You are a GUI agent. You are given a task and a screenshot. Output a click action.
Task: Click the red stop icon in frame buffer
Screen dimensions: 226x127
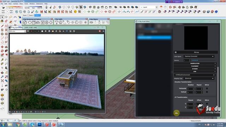click(100, 31)
